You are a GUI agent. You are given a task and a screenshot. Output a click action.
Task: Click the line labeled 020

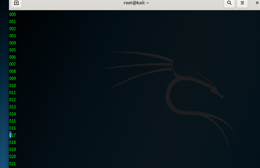(x=13, y=157)
